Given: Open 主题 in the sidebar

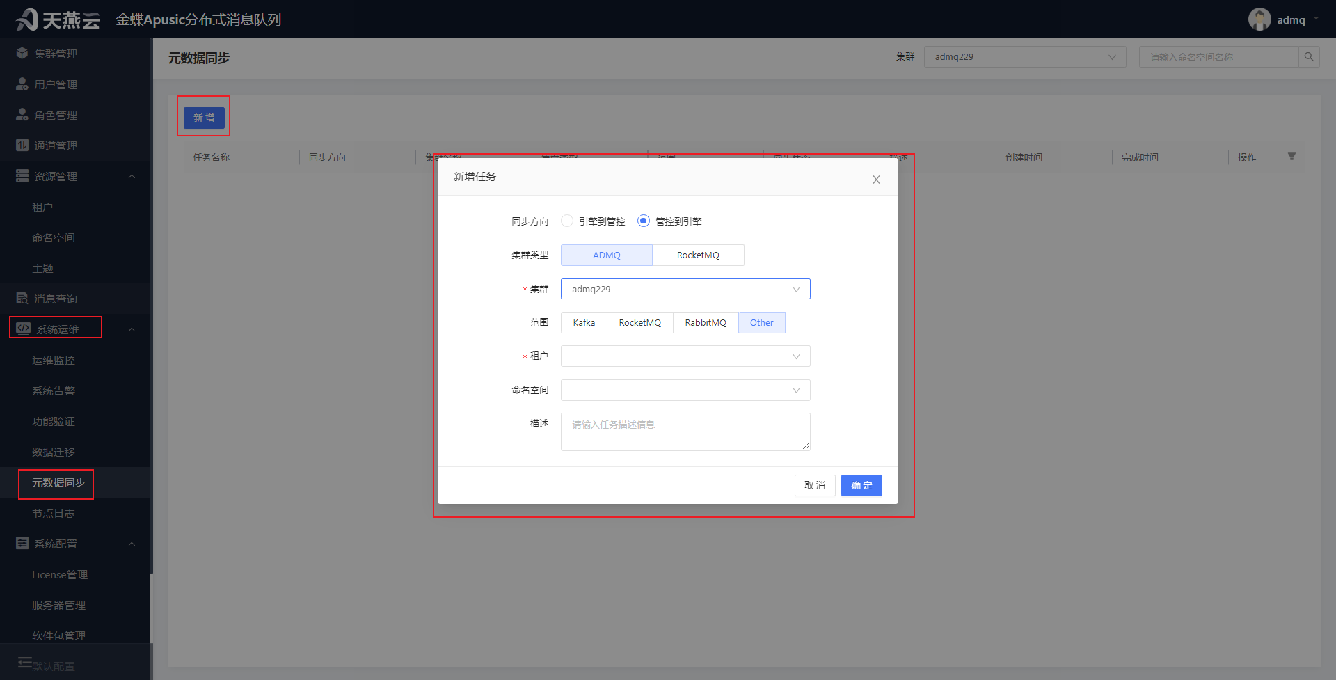Looking at the screenshot, I should pyautogui.click(x=42, y=268).
